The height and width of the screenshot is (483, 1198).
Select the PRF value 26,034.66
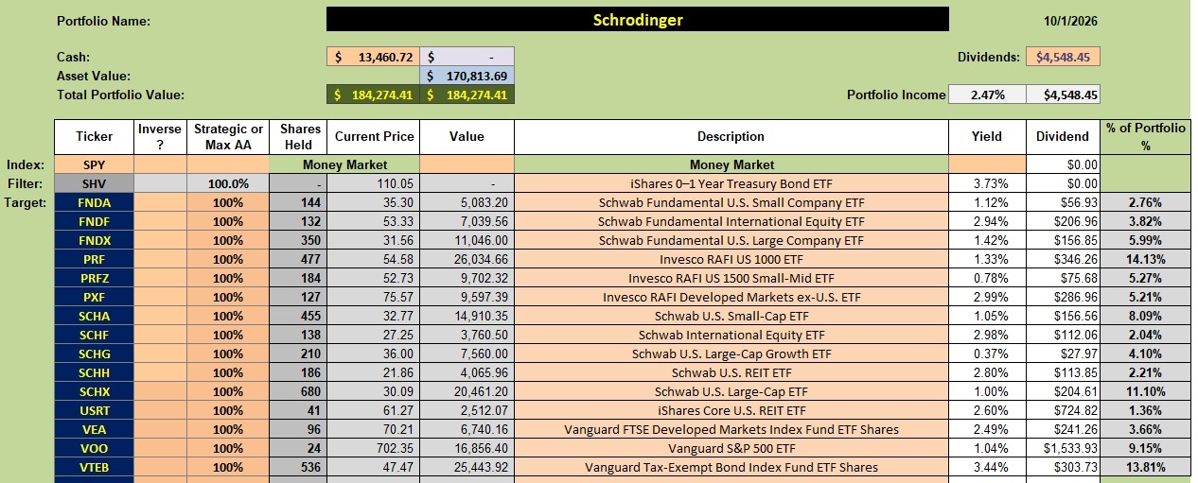click(x=467, y=259)
